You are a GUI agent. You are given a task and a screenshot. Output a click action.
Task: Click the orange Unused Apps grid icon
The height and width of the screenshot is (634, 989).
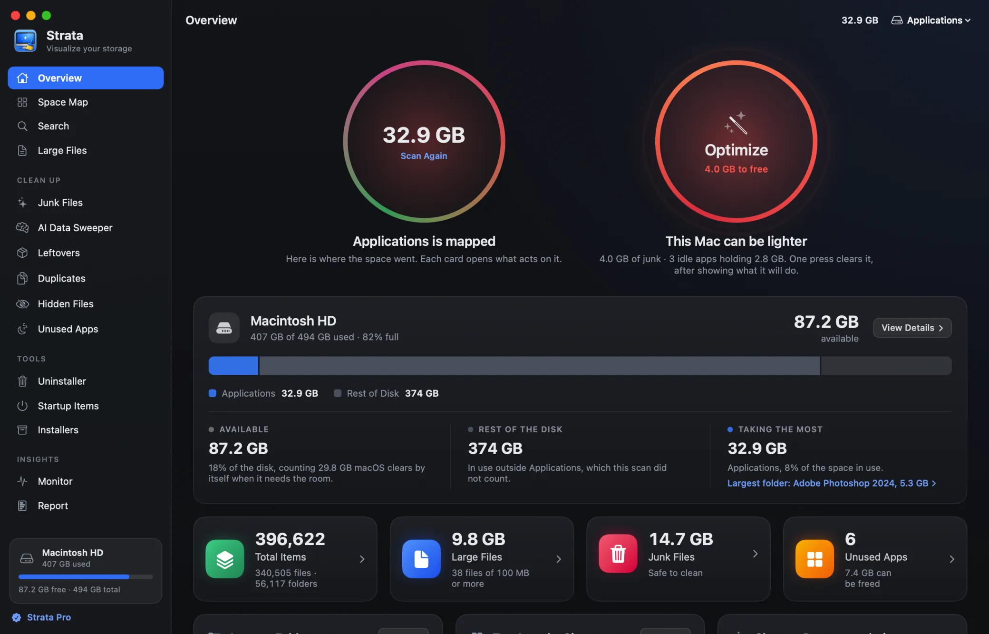pos(814,559)
